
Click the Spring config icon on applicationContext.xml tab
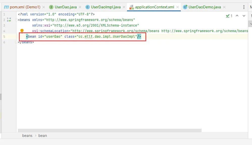tap(132, 7)
